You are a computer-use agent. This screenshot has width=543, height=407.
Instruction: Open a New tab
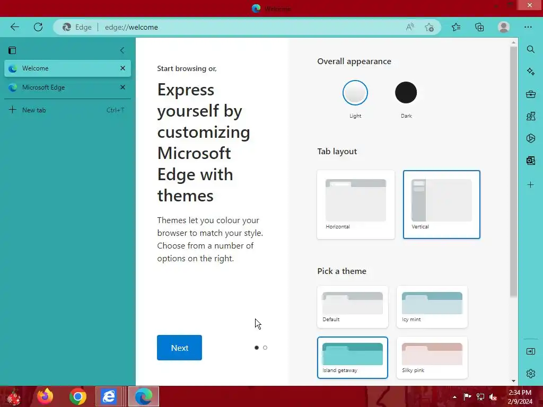pos(67,110)
